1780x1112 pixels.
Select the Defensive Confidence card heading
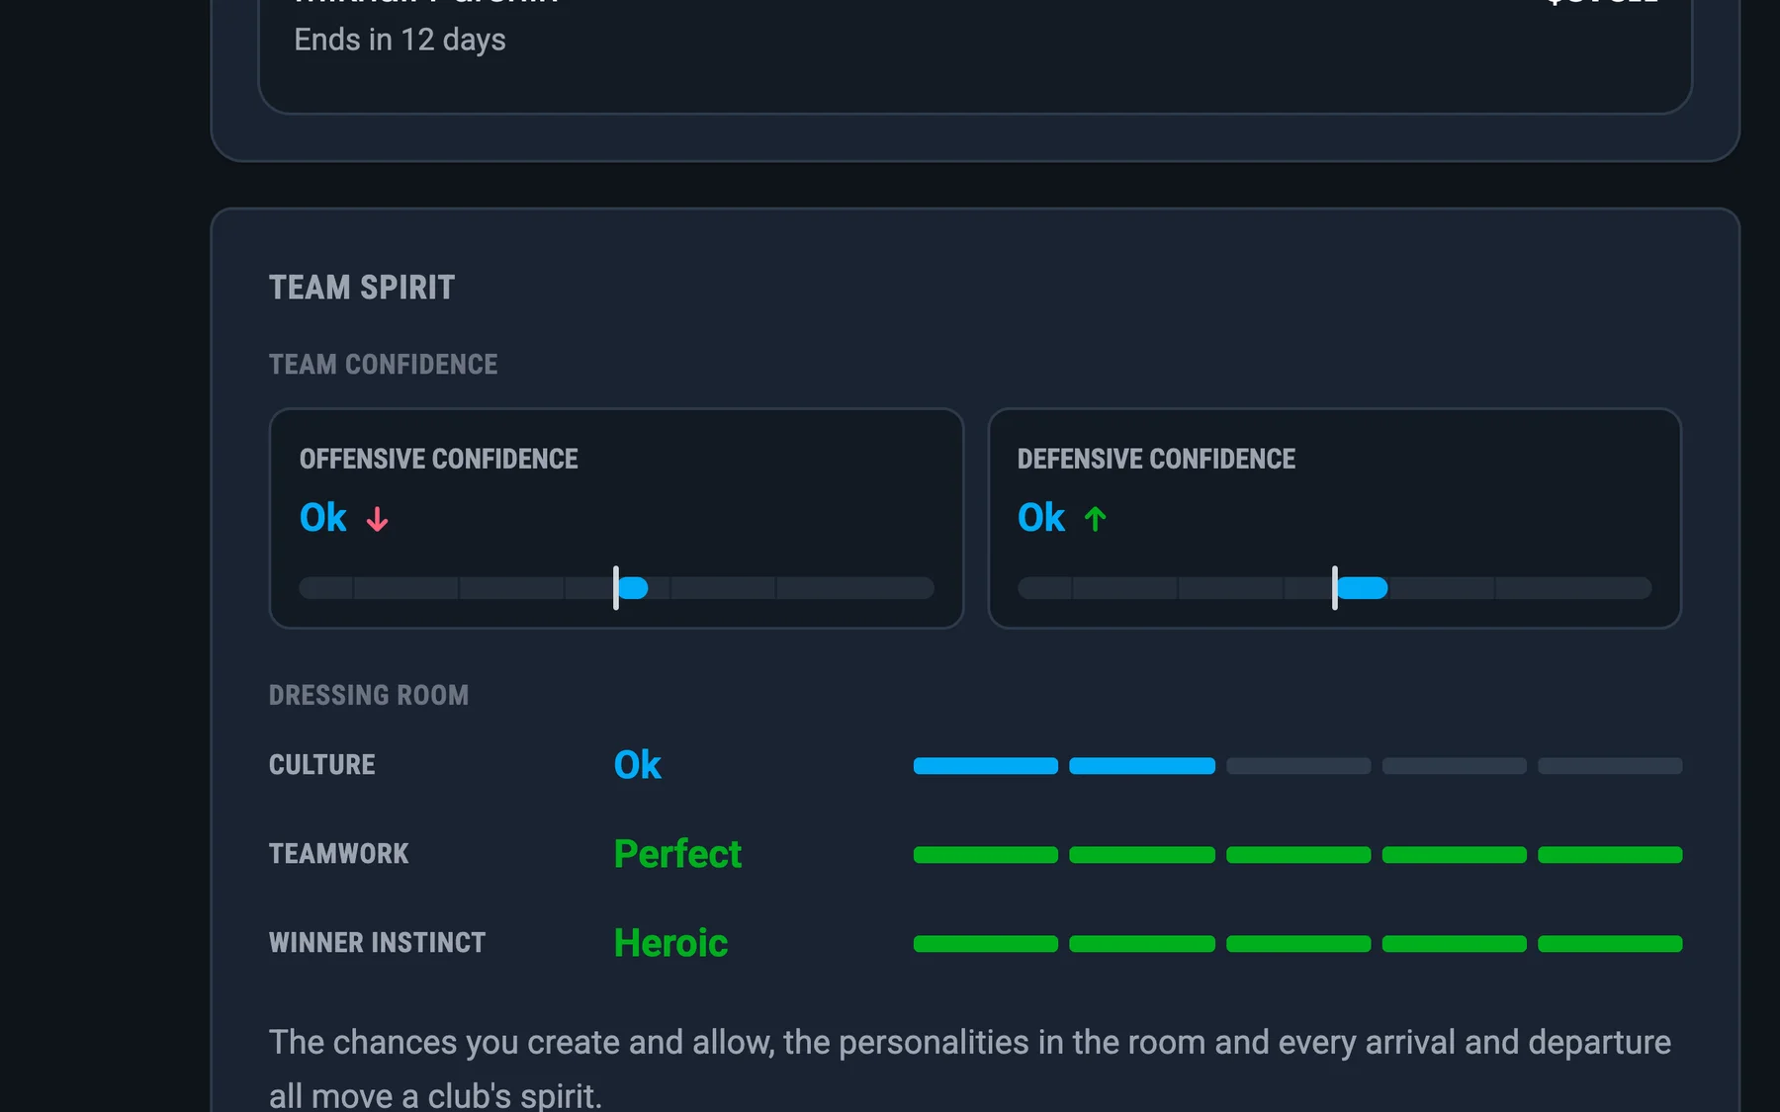[1156, 459]
